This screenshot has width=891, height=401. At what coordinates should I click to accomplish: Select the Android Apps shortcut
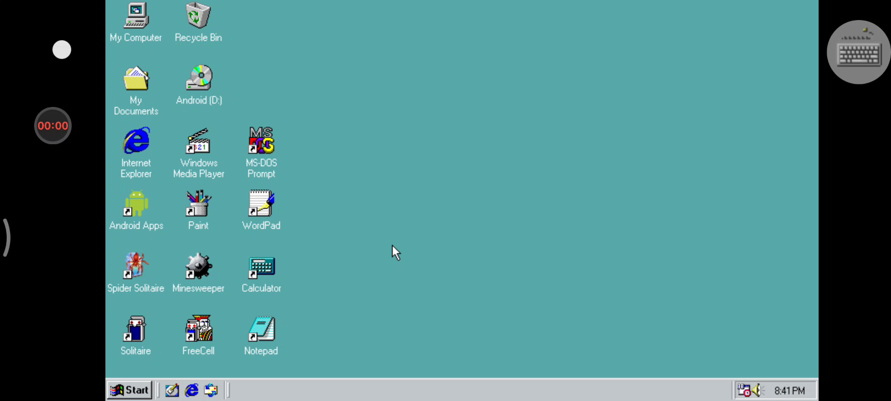[136, 204]
